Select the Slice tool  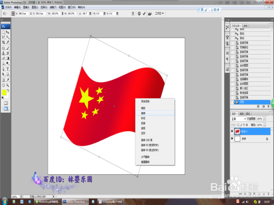[x=8, y=42]
